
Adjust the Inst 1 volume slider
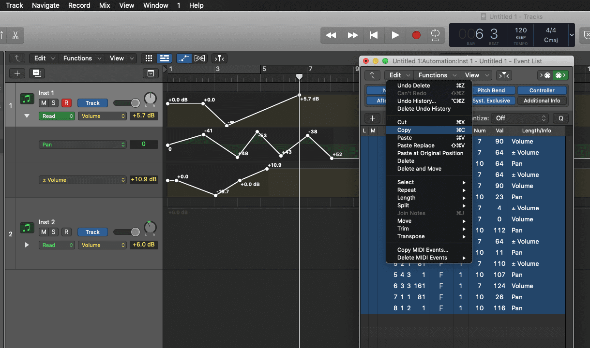135,103
